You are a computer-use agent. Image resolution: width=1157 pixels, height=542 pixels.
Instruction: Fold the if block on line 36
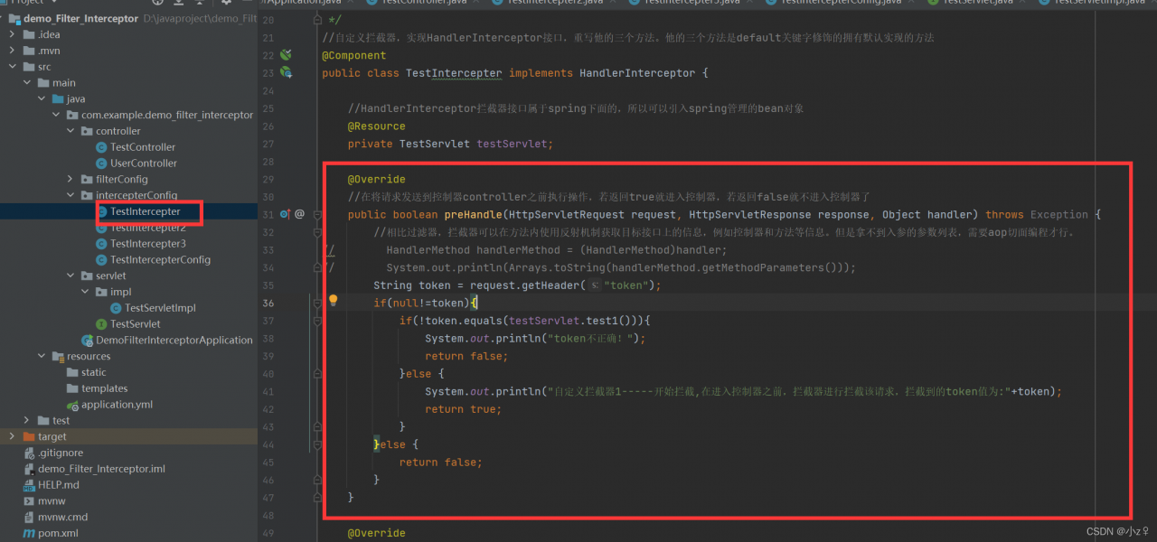click(x=316, y=303)
